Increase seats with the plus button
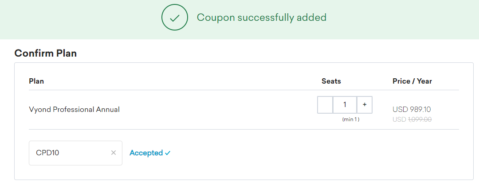Screen dimensions: 479x184 coord(365,105)
